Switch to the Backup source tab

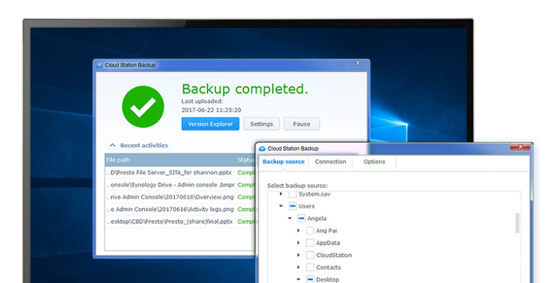(x=284, y=162)
